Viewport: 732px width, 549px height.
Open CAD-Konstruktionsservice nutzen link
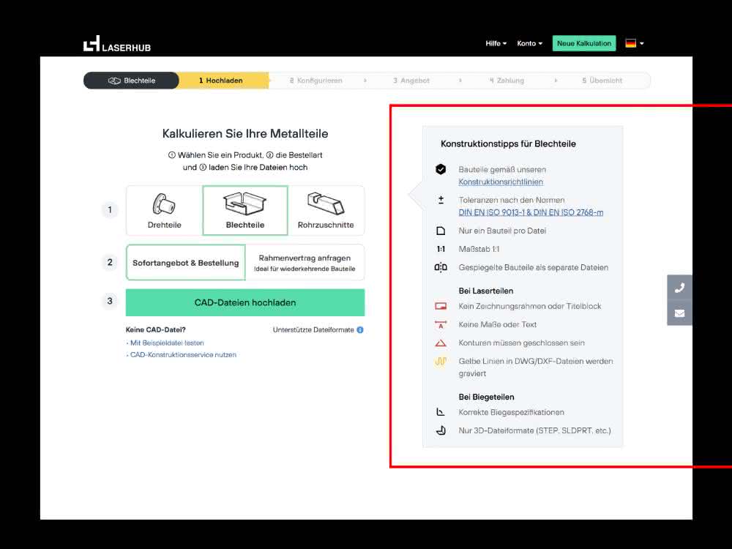pyautogui.click(x=182, y=355)
